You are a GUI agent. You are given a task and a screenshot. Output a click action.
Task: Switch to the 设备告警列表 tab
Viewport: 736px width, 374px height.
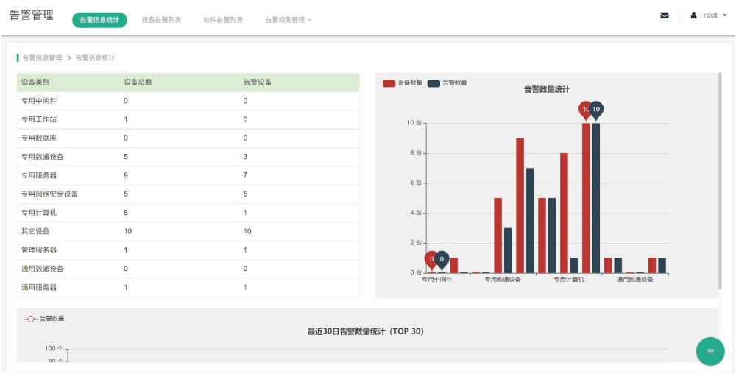tap(161, 20)
